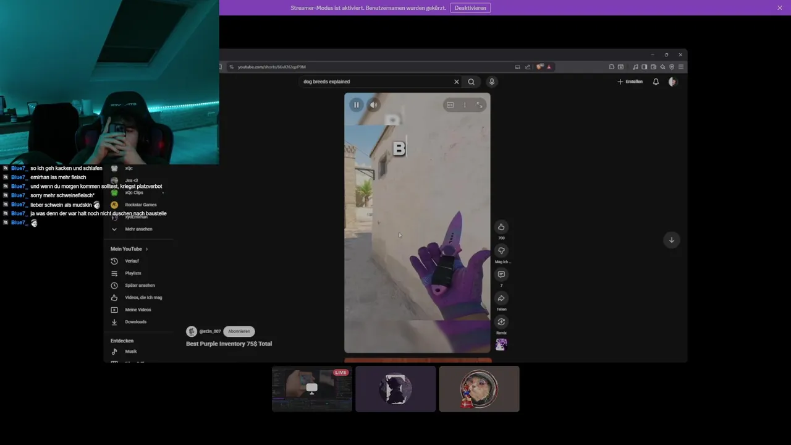This screenshot has height=445, width=791.
Task: Select the LIVE screen share thumbnail
Action: pyautogui.click(x=312, y=389)
